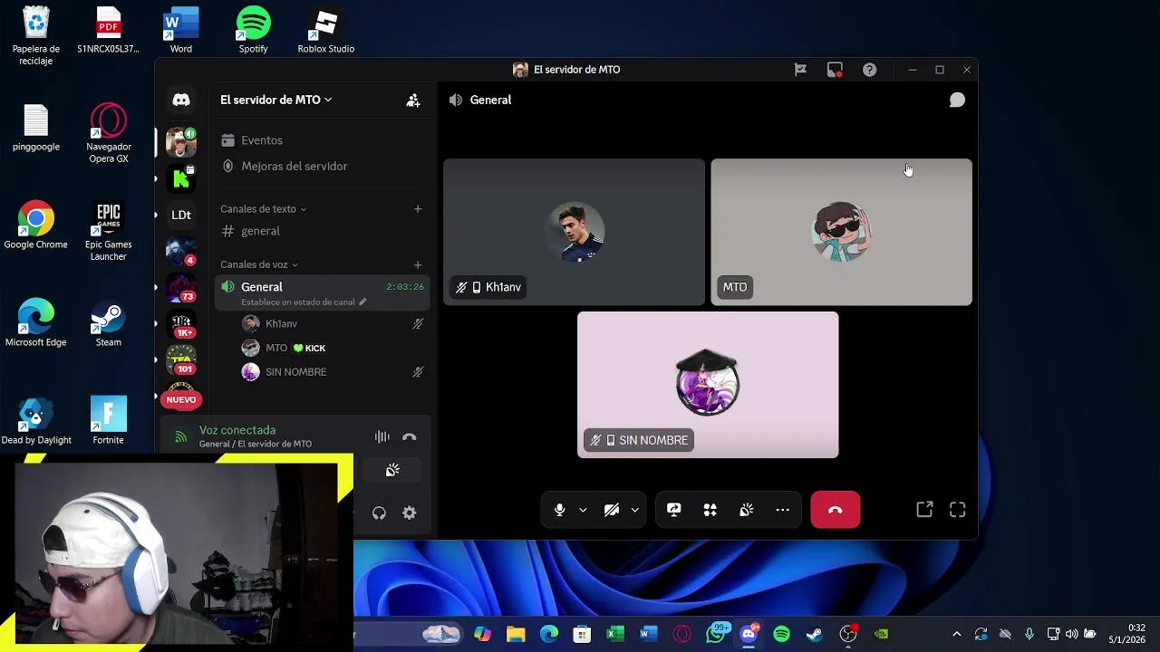Toggle deafen headphones icon
Image resolution: width=1160 pixels, height=652 pixels.
coord(379,513)
